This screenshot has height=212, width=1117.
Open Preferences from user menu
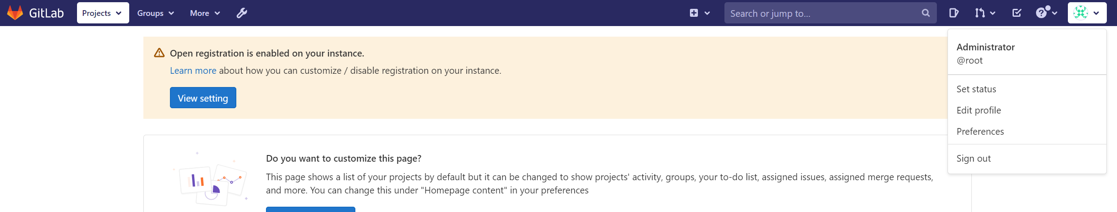click(x=980, y=132)
